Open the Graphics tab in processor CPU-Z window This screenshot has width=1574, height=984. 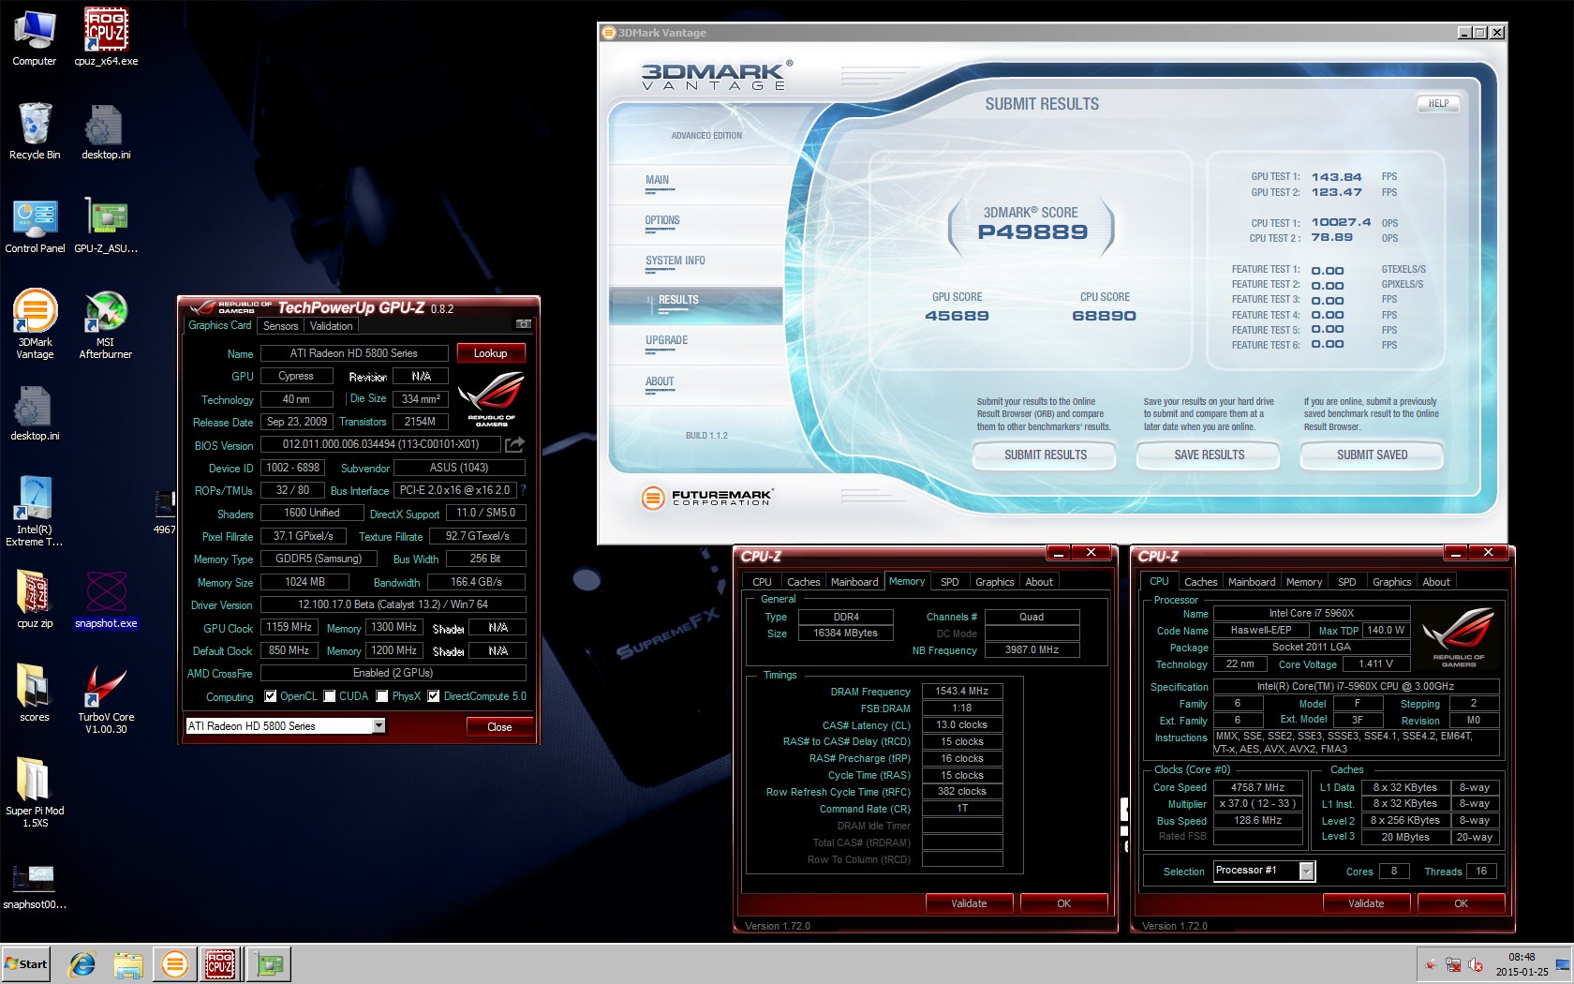coord(1391,582)
